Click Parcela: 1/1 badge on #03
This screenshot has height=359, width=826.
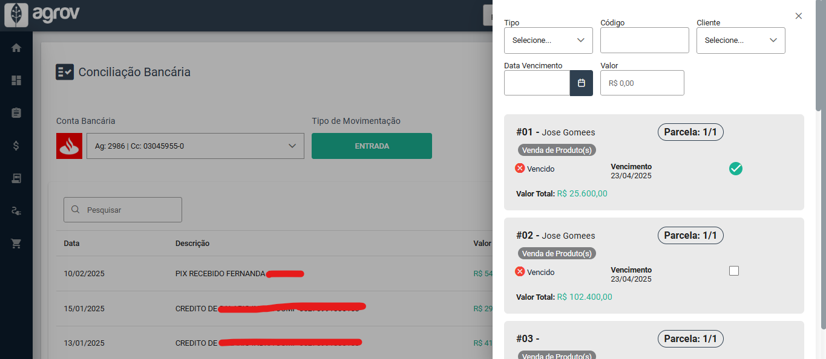pos(690,339)
